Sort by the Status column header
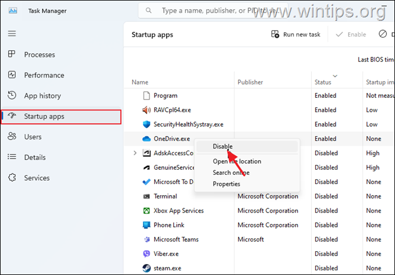395x275 pixels. [x=323, y=82]
